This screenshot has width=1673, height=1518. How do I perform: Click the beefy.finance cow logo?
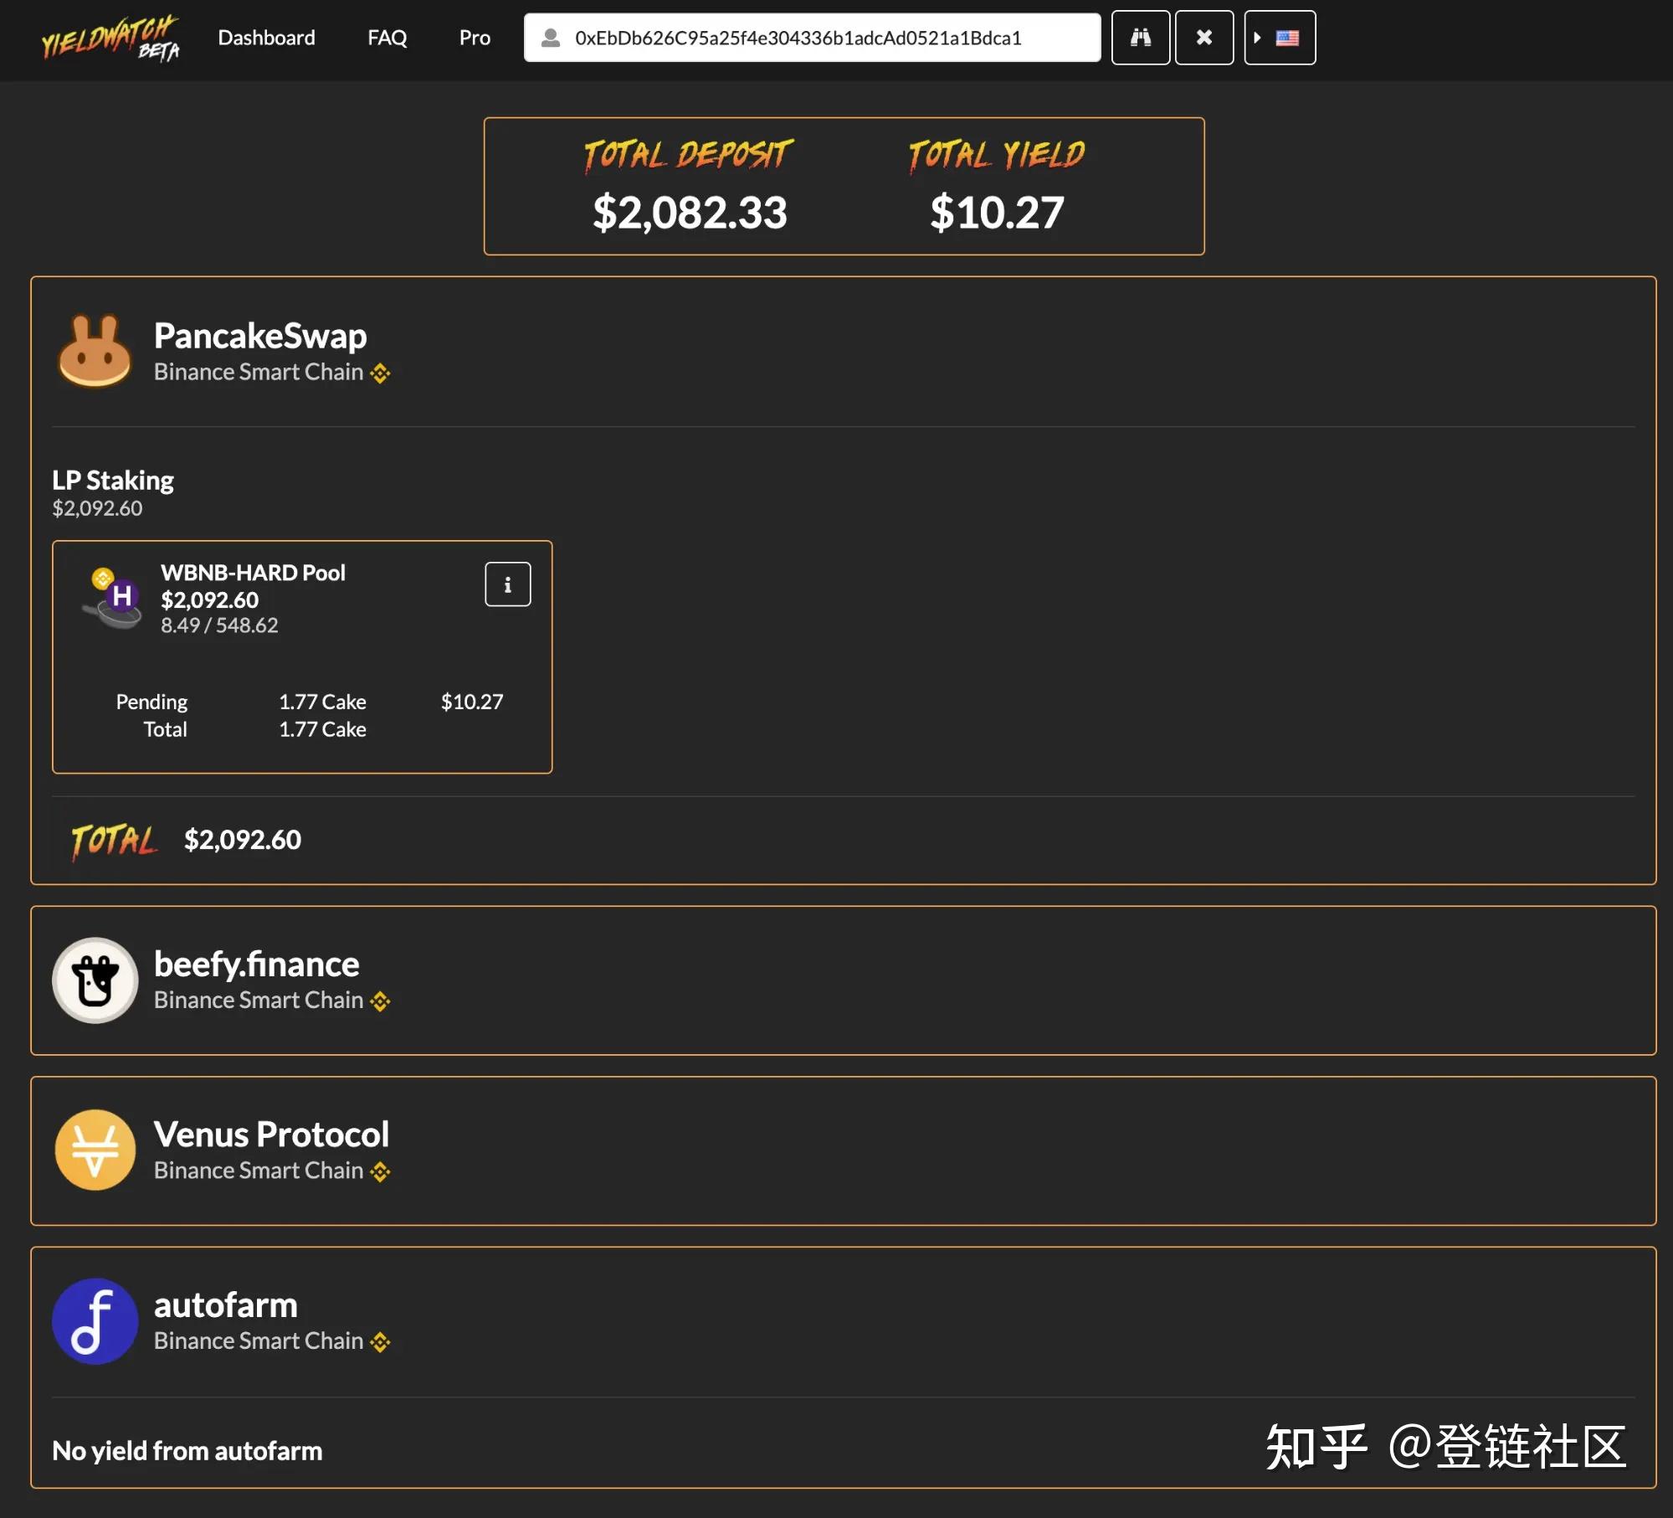pos(95,980)
